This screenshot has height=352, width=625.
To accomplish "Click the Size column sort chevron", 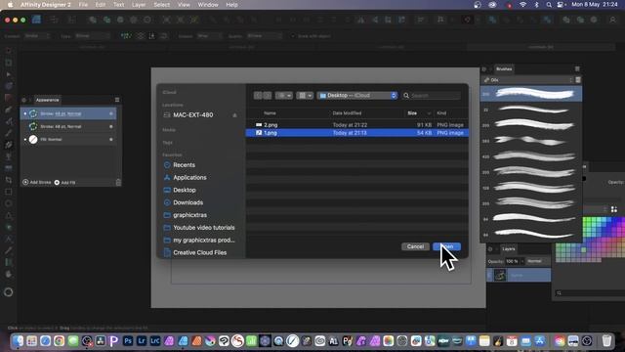I will point(429,113).
